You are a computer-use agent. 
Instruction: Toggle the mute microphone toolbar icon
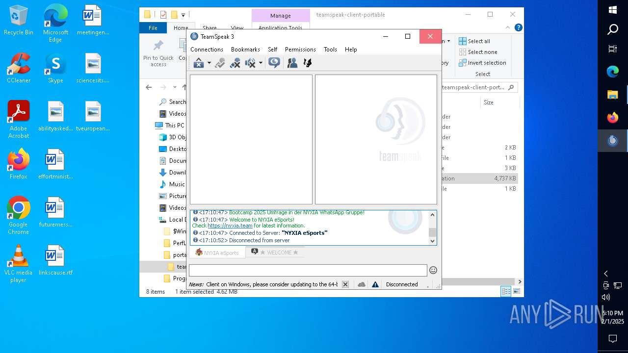click(x=235, y=63)
